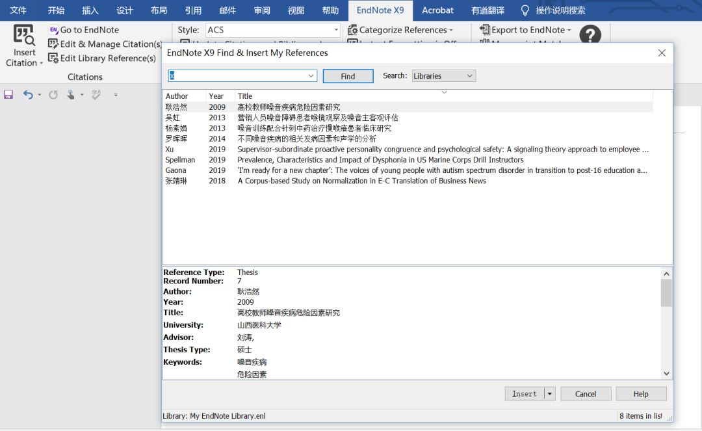Viewport: 702px width, 431px height.
Task: Expand the Undo history dropdown arrow
Action: click(40, 94)
